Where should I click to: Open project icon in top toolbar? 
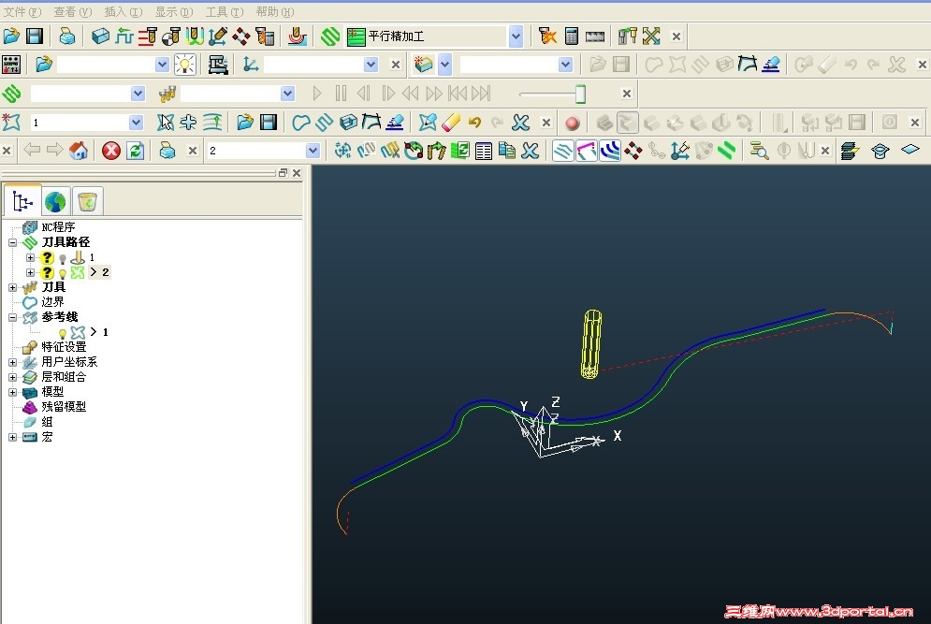(11, 36)
